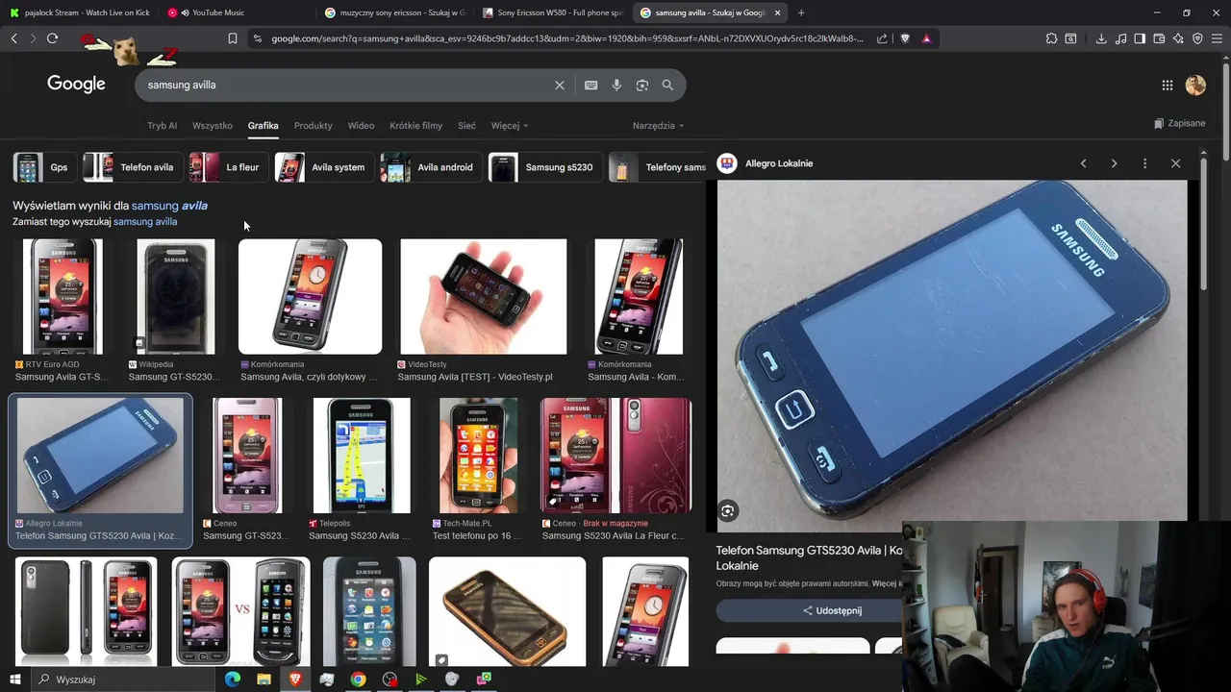
Task: Open Telefon Samsung GTS5230 Avila preview title
Action: coord(809,557)
